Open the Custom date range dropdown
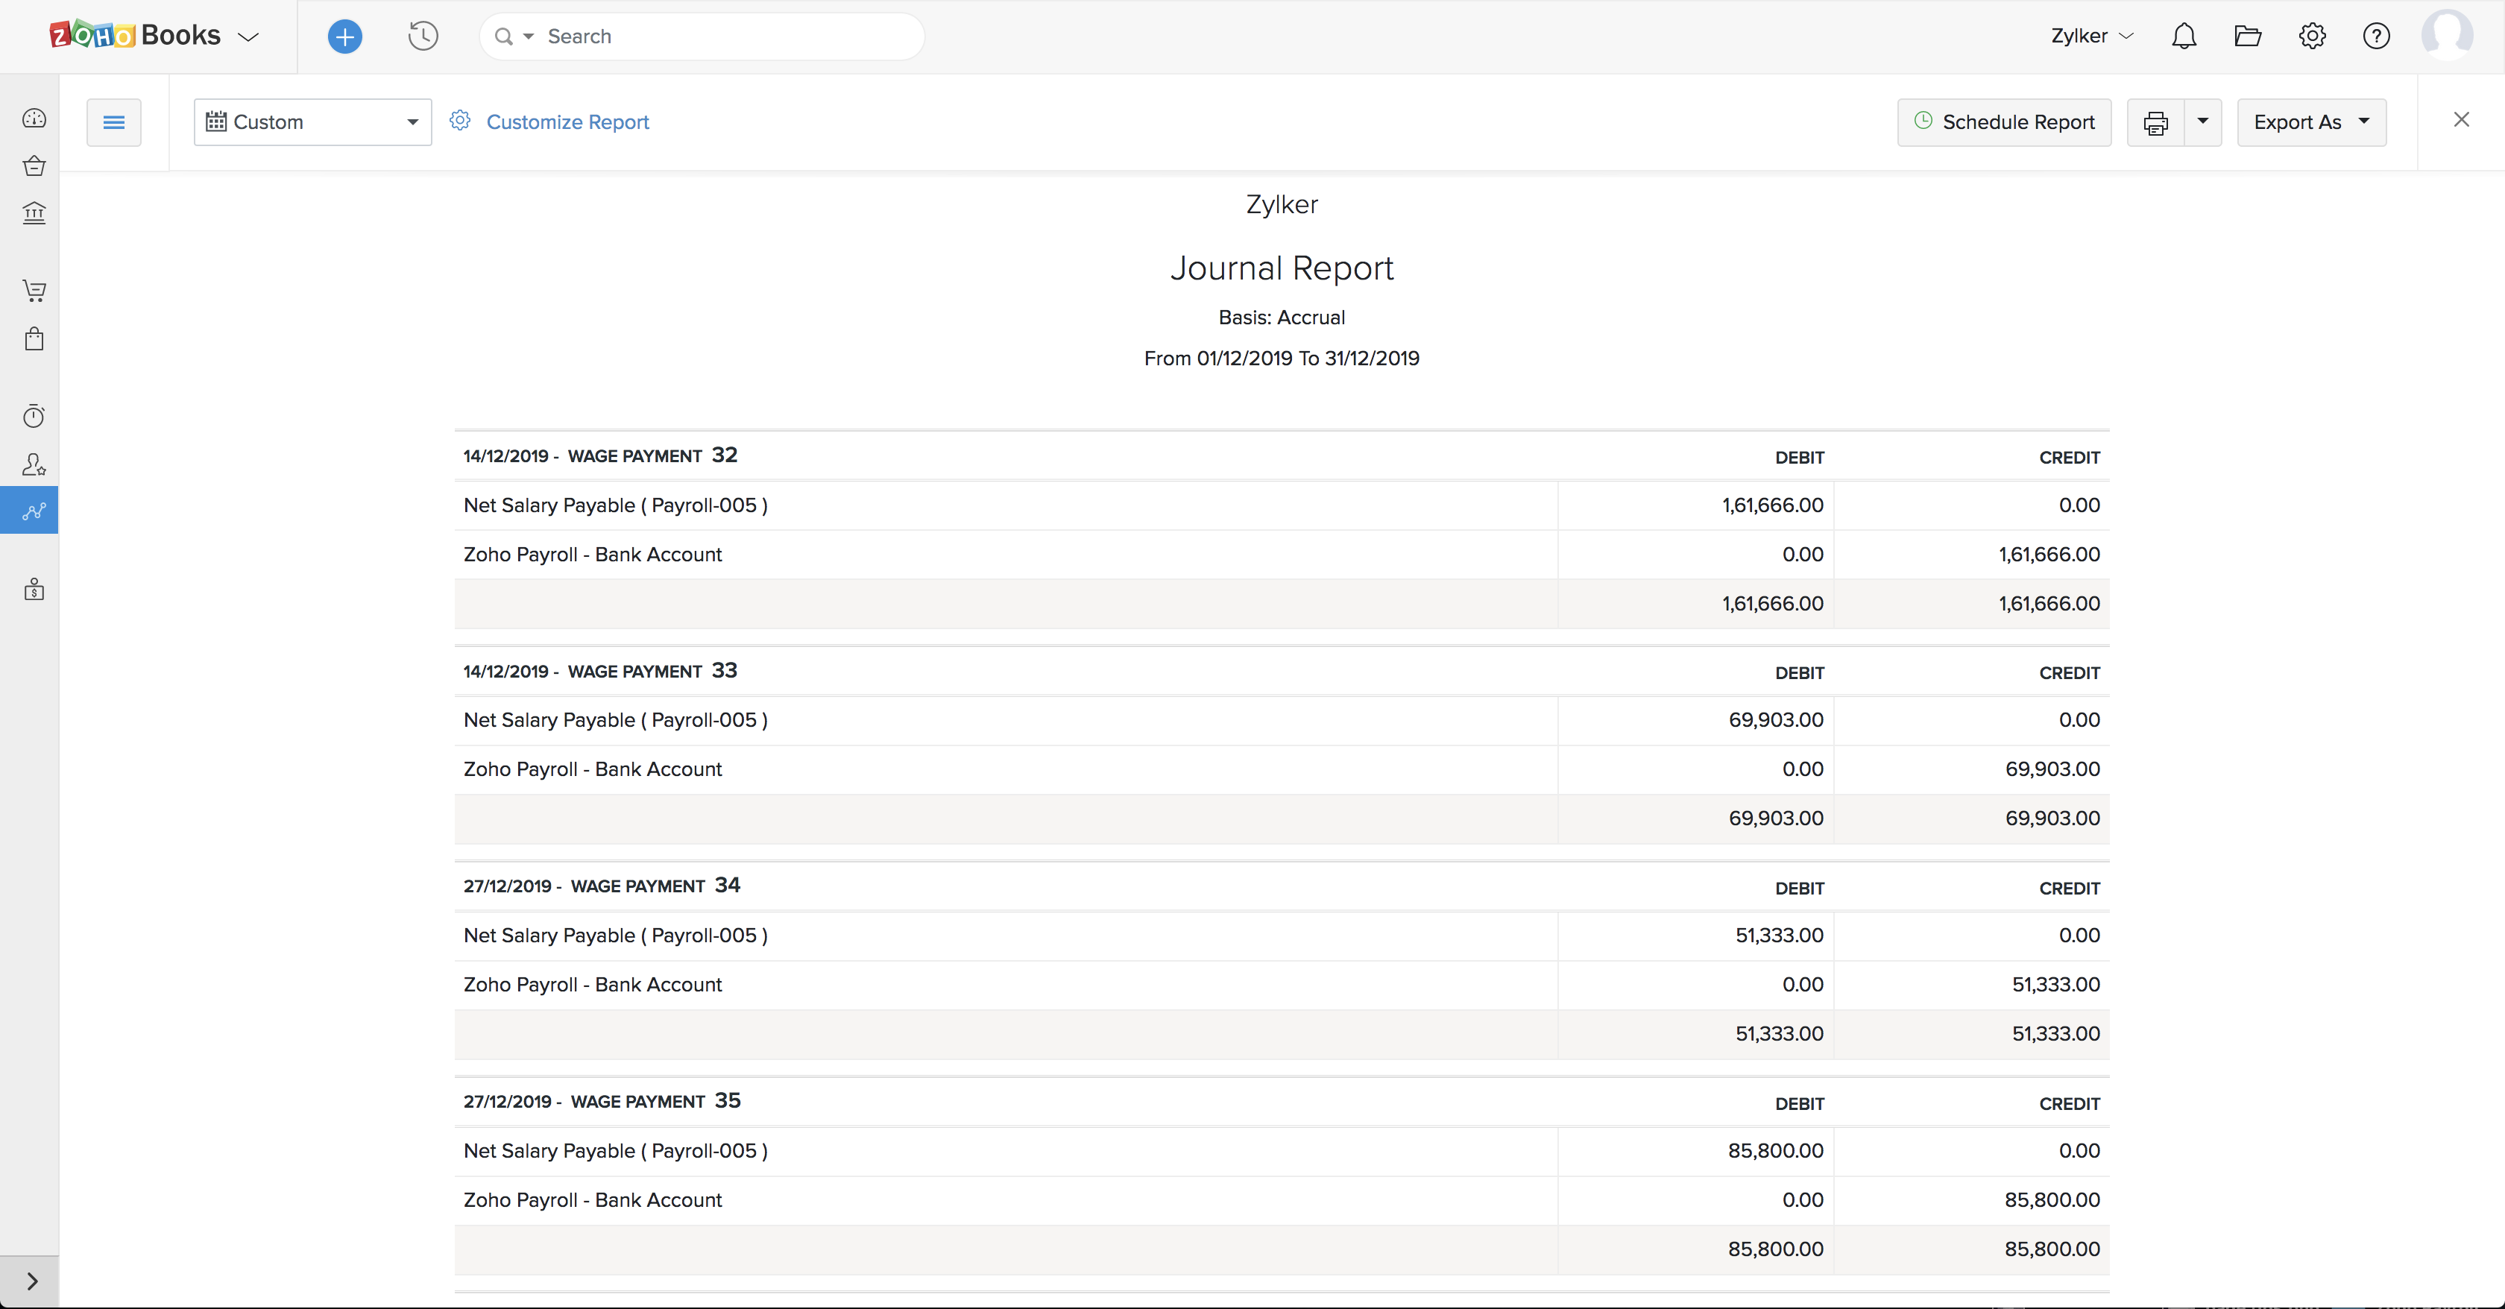The image size is (2505, 1309). [312, 122]
